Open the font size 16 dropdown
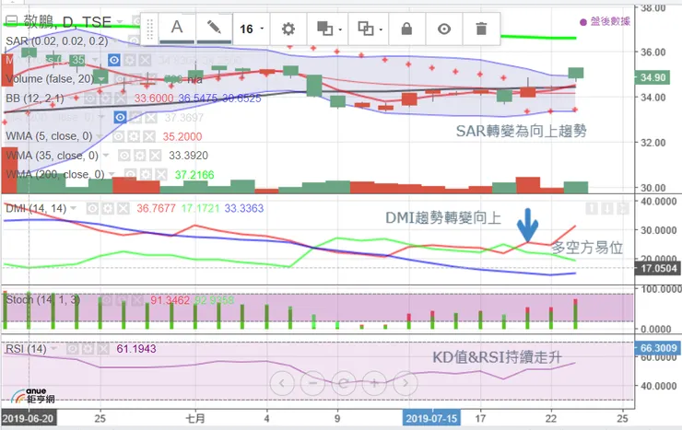The height and width of the screenshot is (430, 682). (252, 29)
